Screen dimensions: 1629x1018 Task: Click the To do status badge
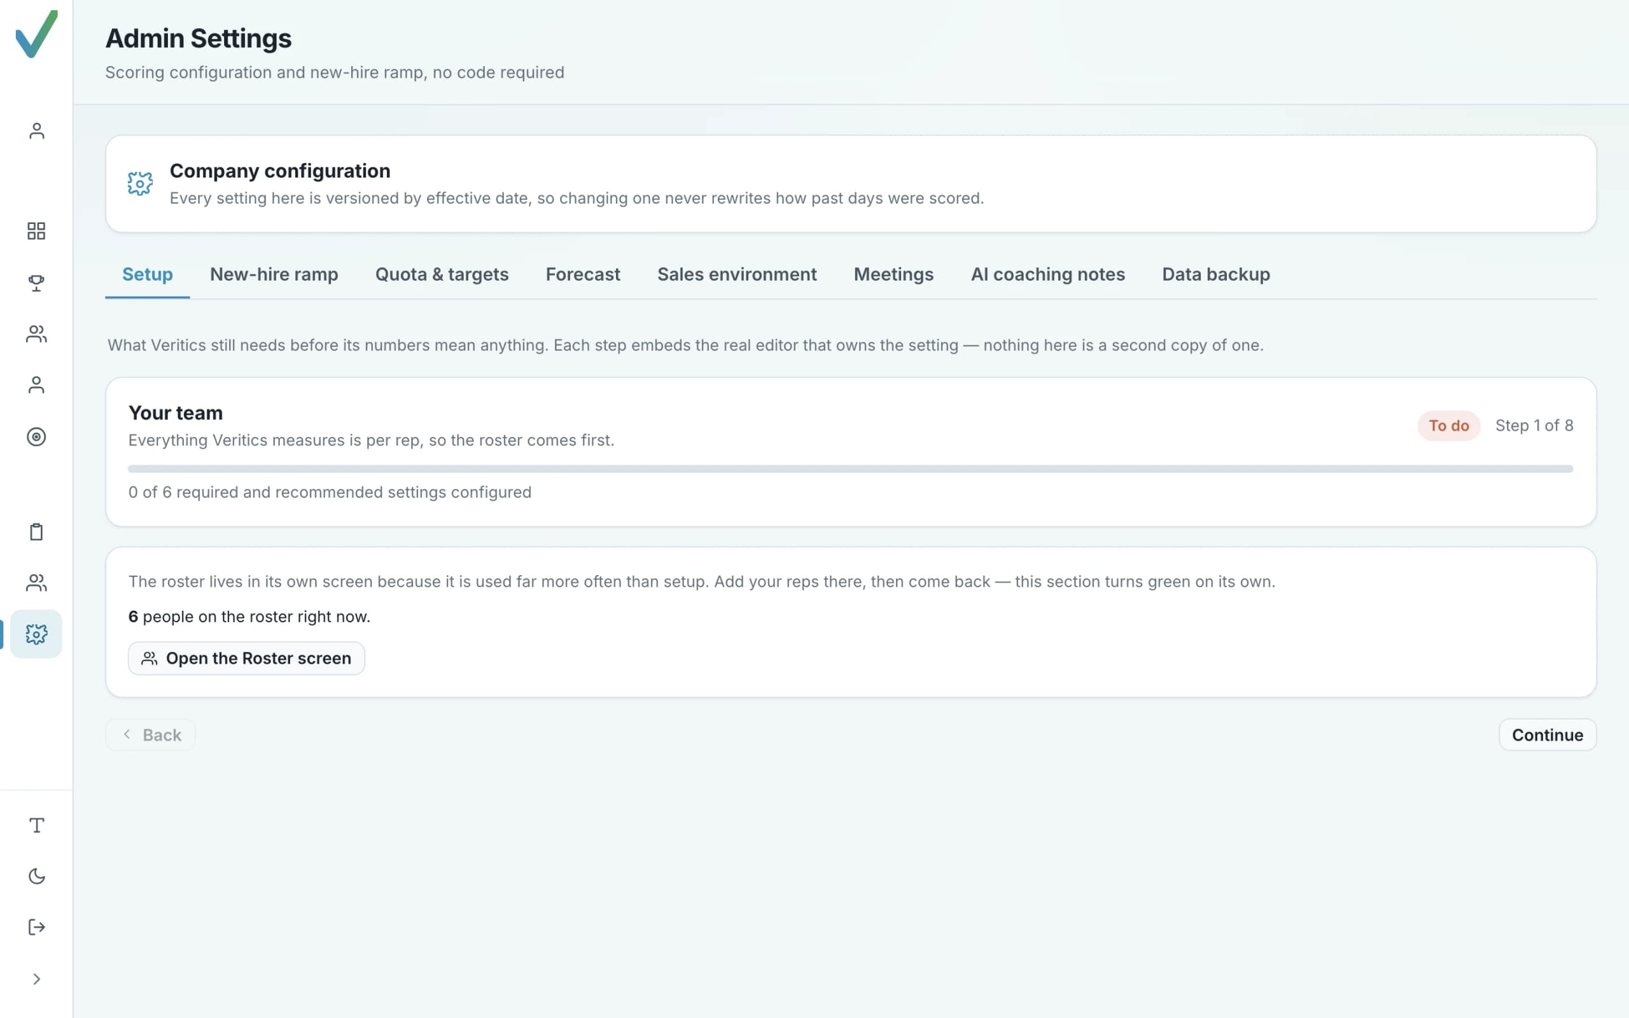(1448, 426)
